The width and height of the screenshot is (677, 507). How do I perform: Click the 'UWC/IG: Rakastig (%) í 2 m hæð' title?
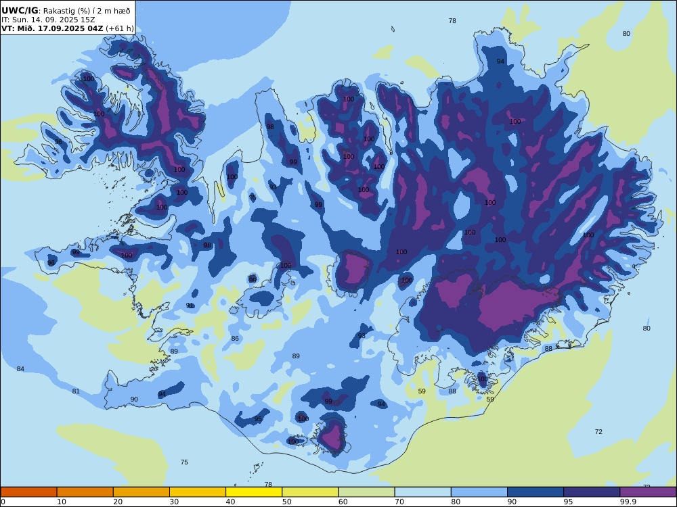click(x=66, y=11)
